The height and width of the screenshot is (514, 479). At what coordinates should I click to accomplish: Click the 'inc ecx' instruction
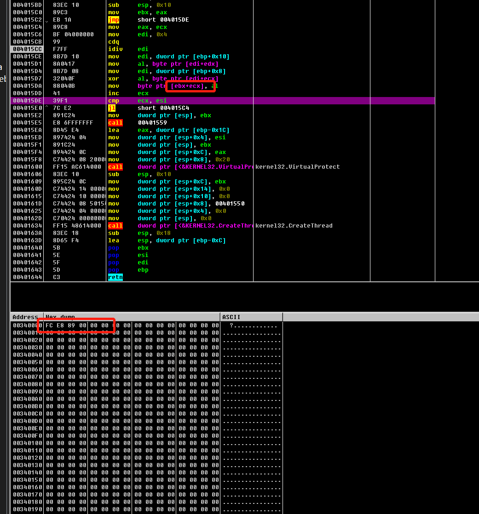(128, 93)
